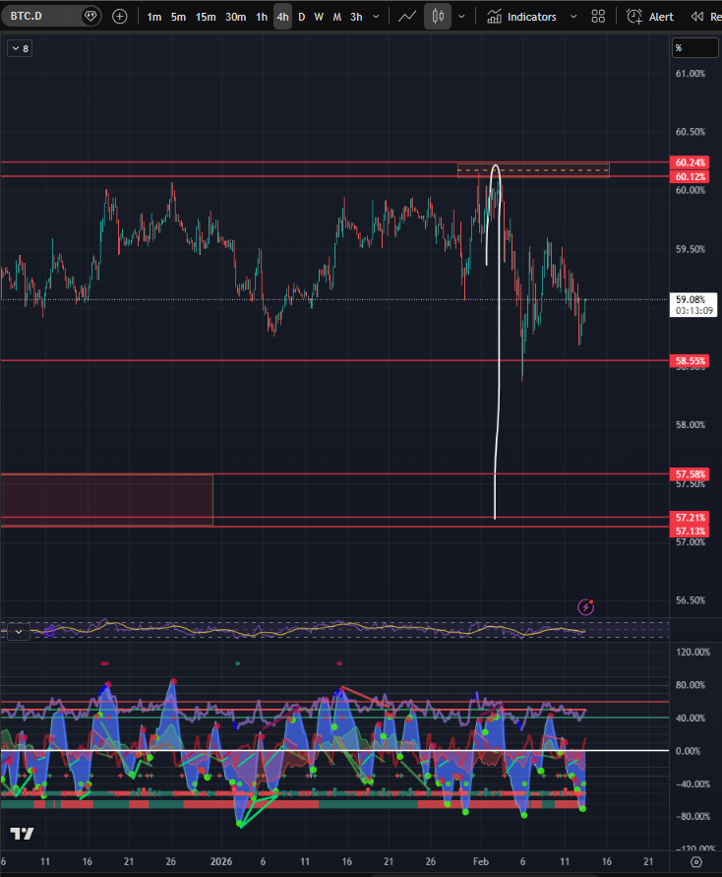Select the 3h timeframe

pos(356,17)
